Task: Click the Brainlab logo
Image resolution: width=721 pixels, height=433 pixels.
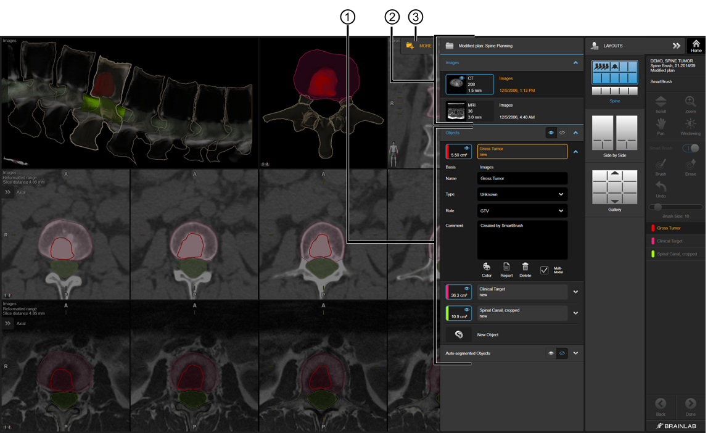Action: (x=677, y=426)
